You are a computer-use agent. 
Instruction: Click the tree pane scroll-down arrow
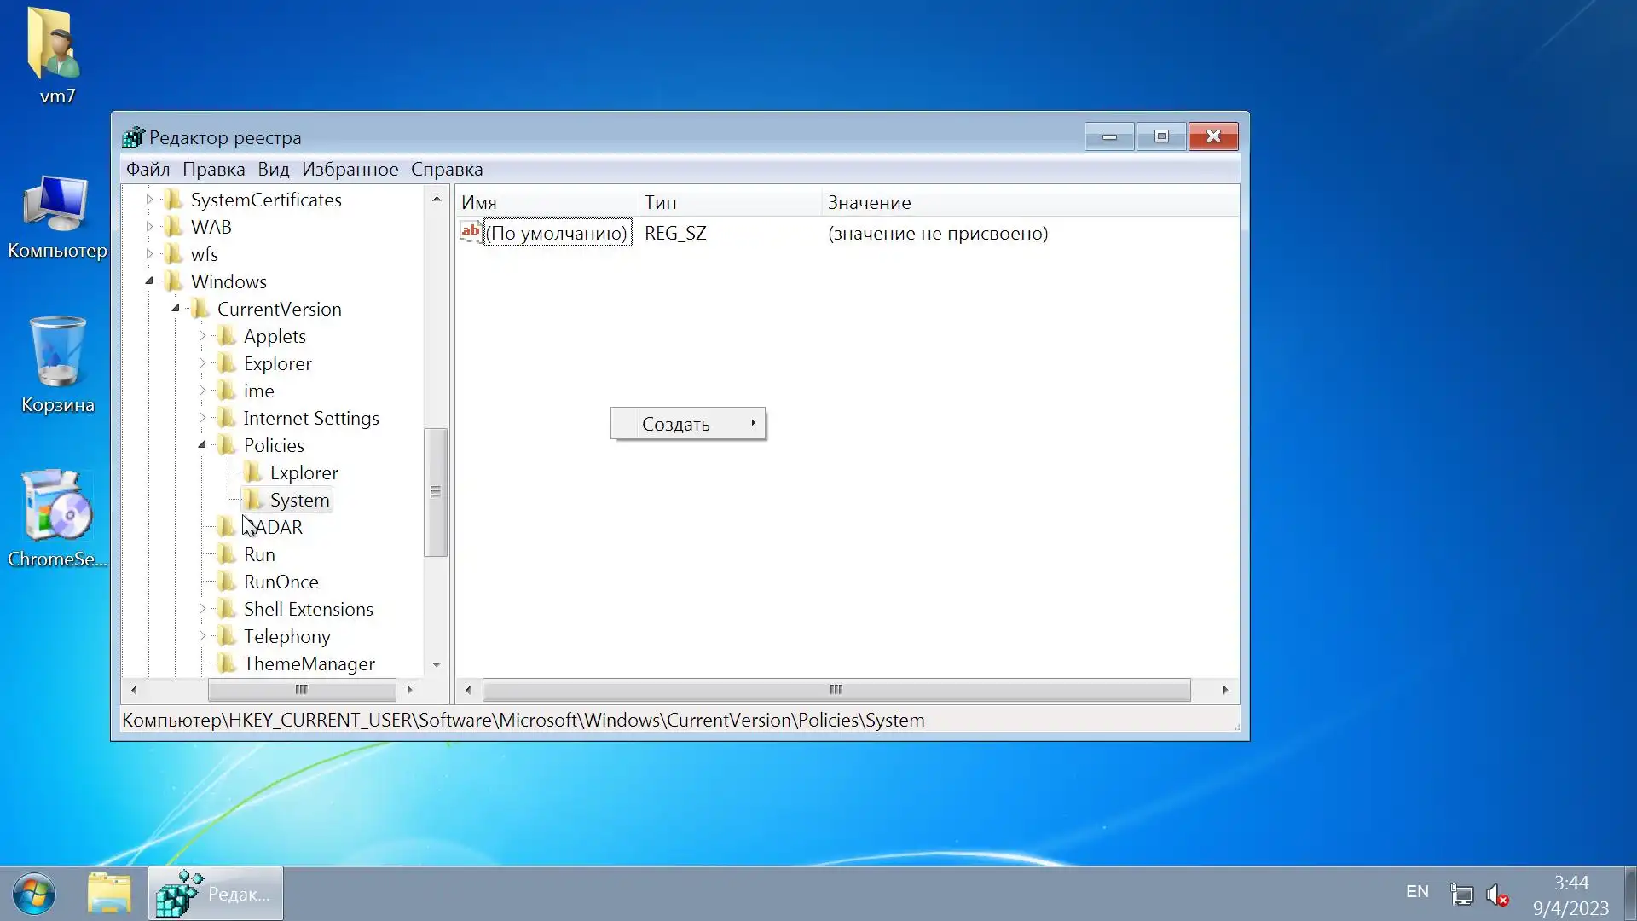437,664
